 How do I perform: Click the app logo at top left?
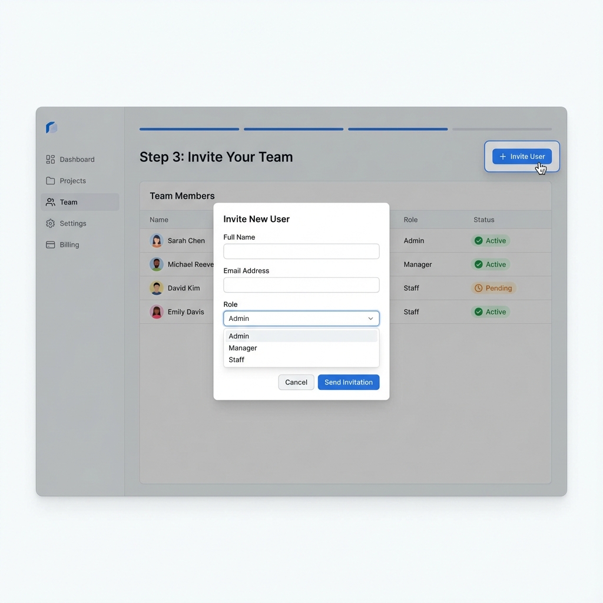52,127
